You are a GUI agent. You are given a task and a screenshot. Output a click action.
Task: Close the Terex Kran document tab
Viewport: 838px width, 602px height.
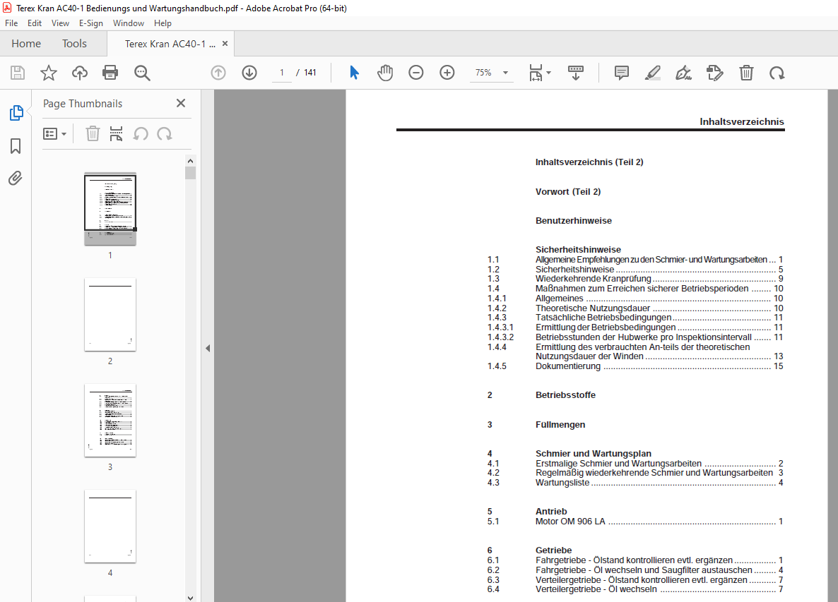pos(225,44)
